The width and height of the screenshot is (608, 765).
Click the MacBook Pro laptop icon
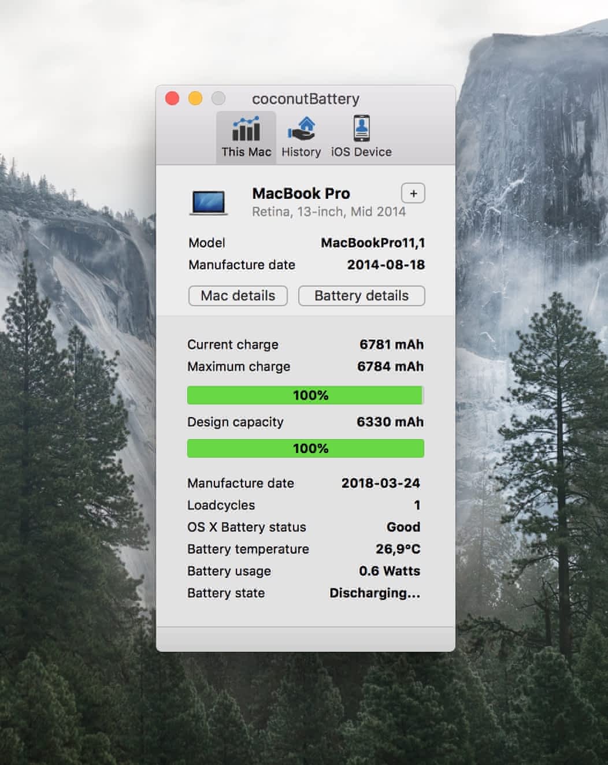pos(209,203)
